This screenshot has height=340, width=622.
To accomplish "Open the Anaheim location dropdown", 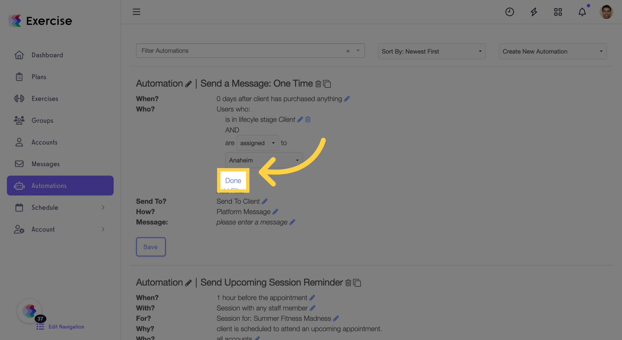I will click(264, 160).
